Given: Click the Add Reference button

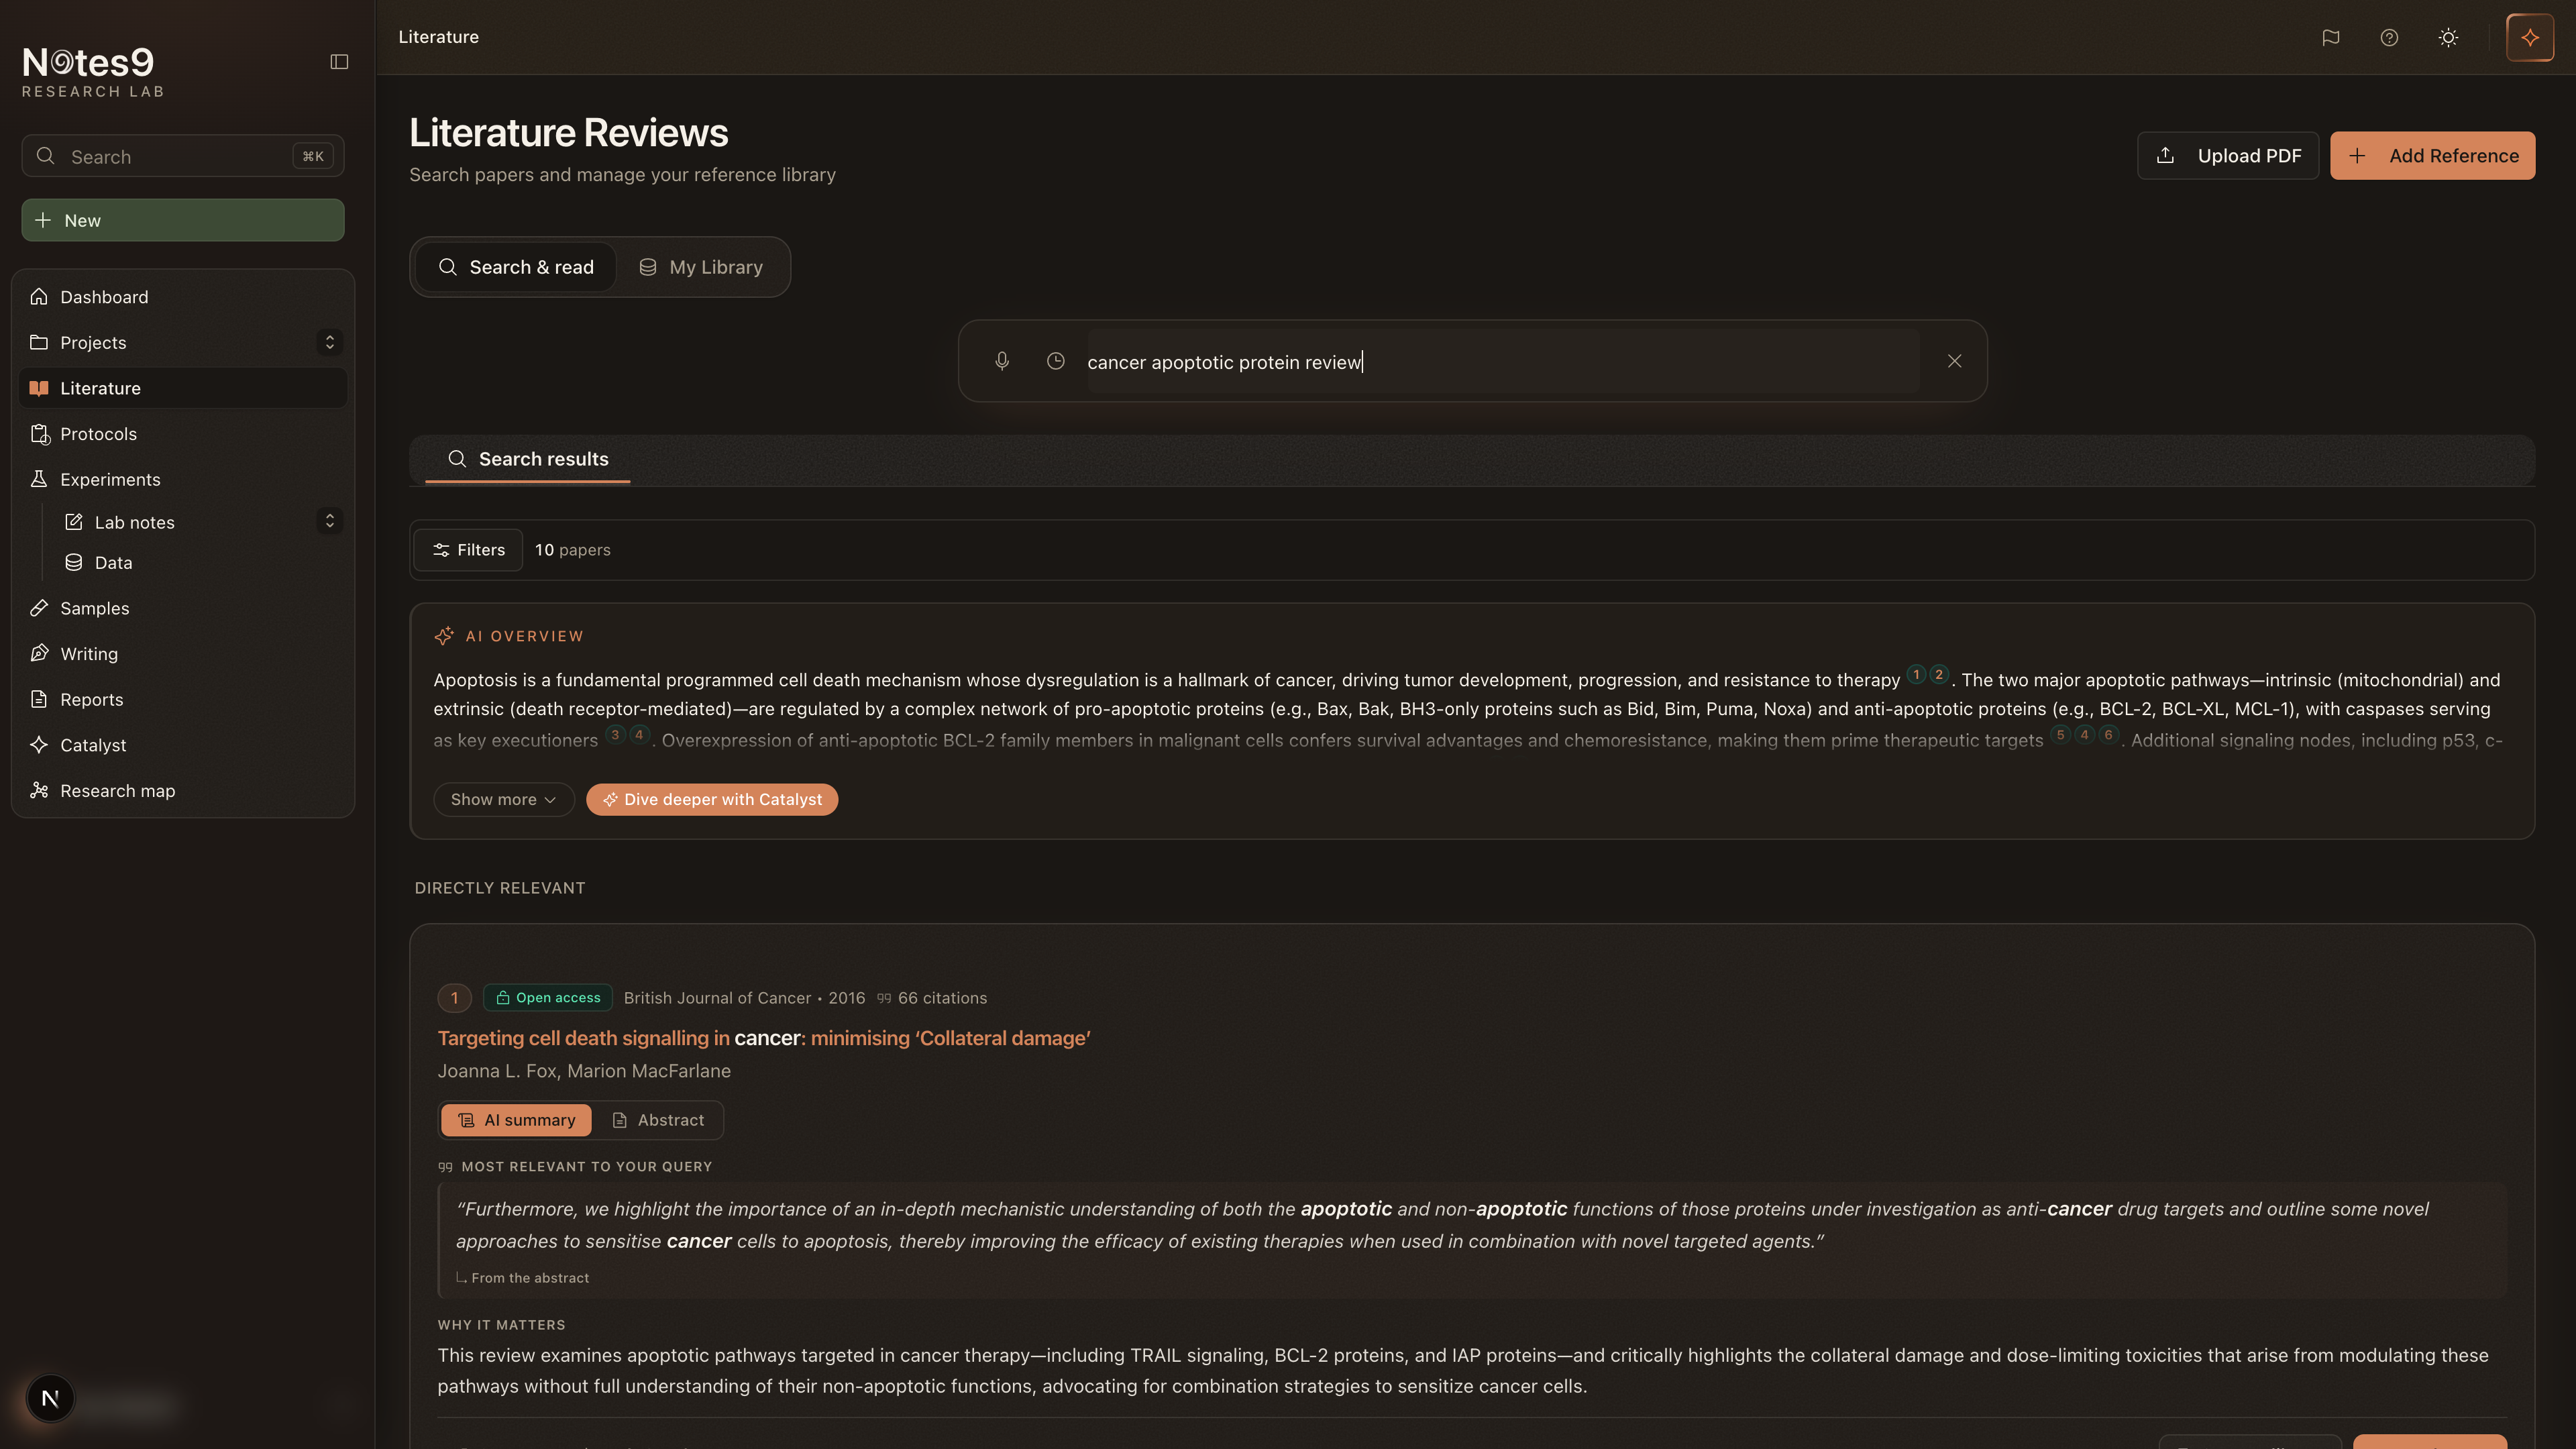Looking at the screenshot, I should (2432, 156).
